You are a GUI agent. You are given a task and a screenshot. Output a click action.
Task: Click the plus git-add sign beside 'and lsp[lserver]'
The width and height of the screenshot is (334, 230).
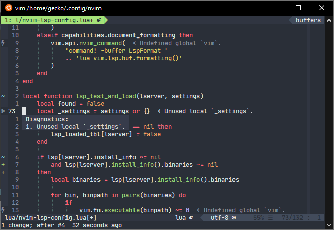[3, 165]
